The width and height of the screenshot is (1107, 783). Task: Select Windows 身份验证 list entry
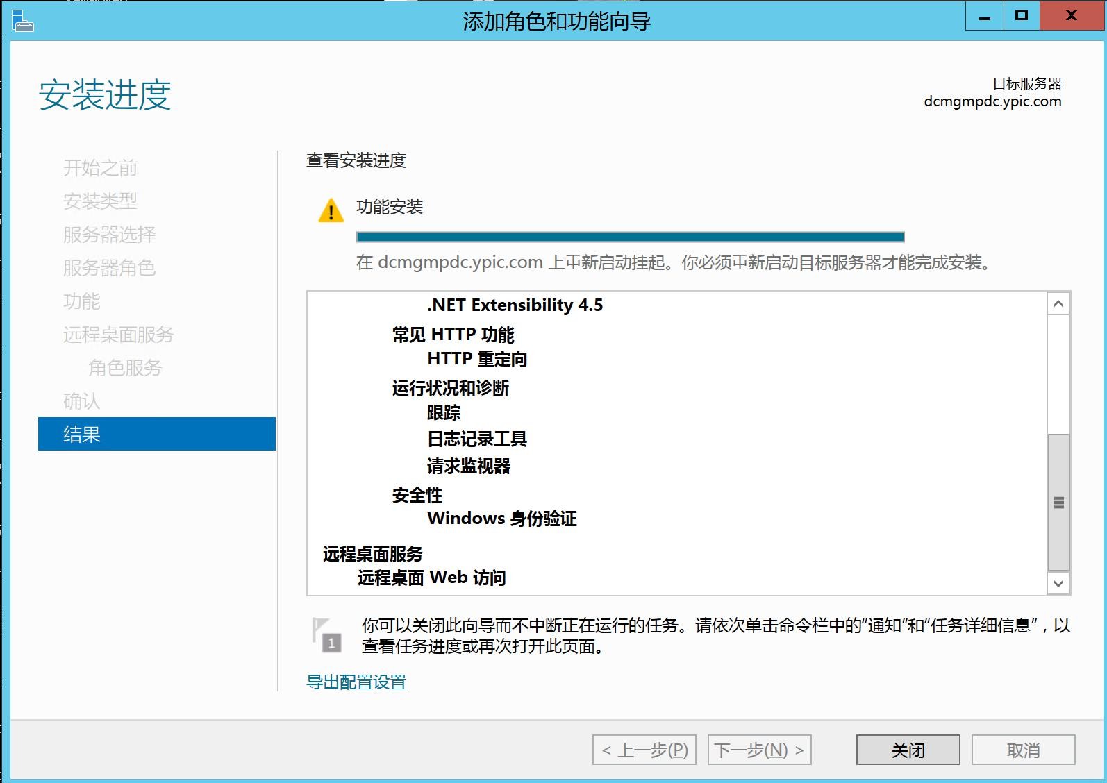(502, 519)
